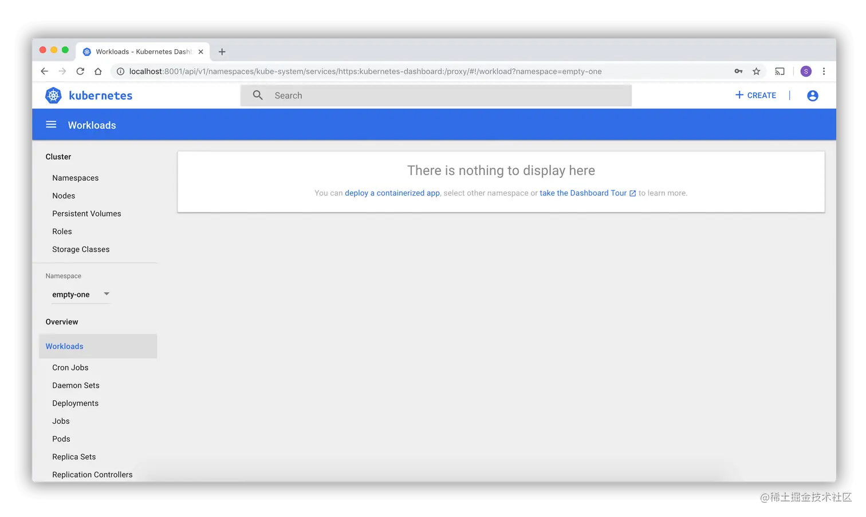This screenshot has width=866, height=517.
Task: Switch to the Workloads browser tab
Action: coord(137,51)
